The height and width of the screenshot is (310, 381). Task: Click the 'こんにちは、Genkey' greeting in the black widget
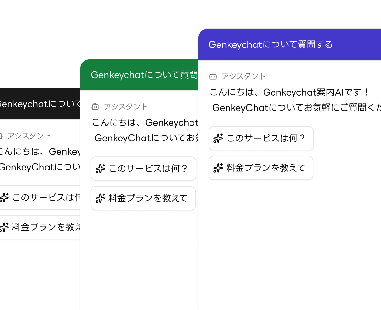point(40,151)
